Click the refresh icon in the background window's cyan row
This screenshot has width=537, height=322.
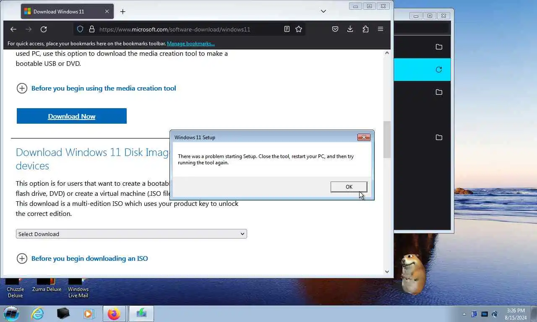(x=439, y=70)
